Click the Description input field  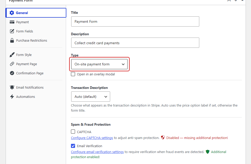pos(135,43)
